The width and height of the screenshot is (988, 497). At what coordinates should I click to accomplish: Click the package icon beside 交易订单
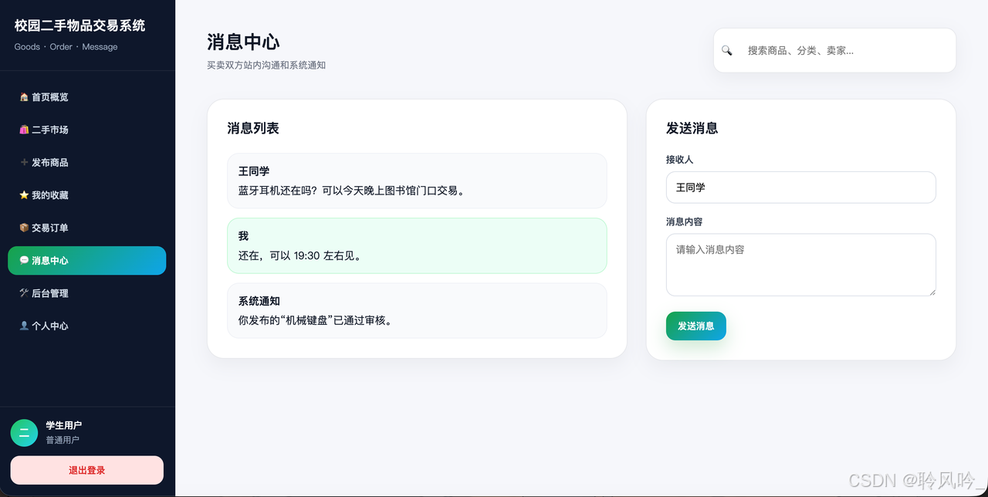pyautogui.click(x=24, y=228)
